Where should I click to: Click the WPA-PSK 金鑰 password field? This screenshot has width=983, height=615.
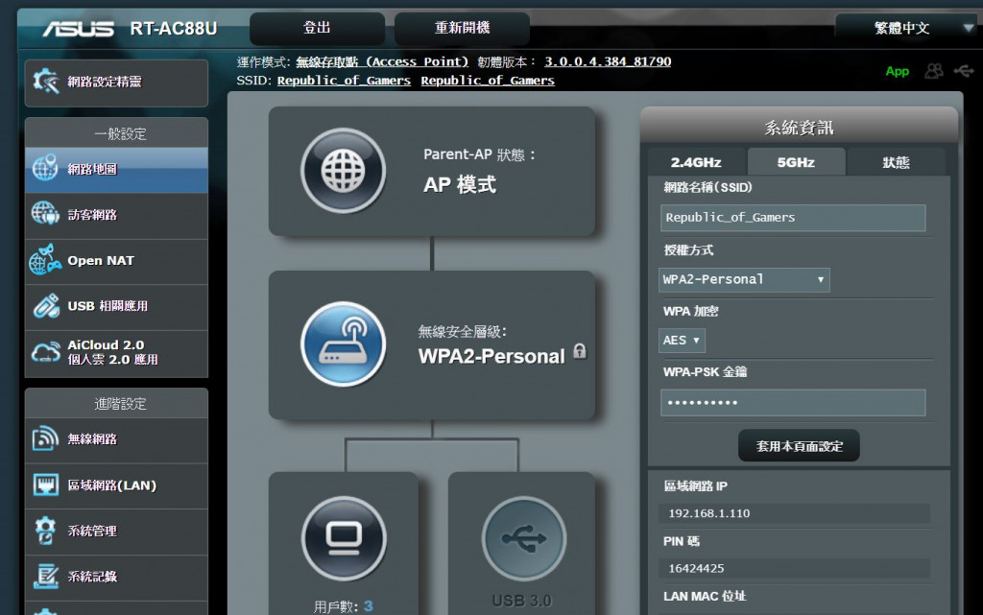click(x=793, y=403)
